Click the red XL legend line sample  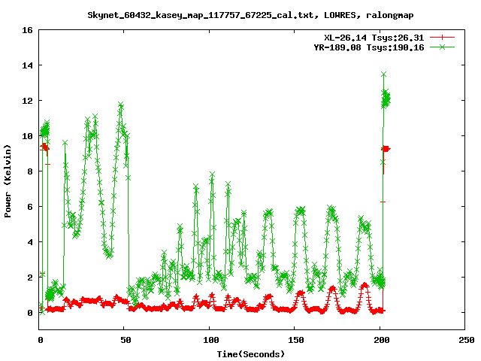pos(442,38)
